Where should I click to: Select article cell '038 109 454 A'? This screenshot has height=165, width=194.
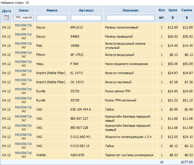(81, 109)
